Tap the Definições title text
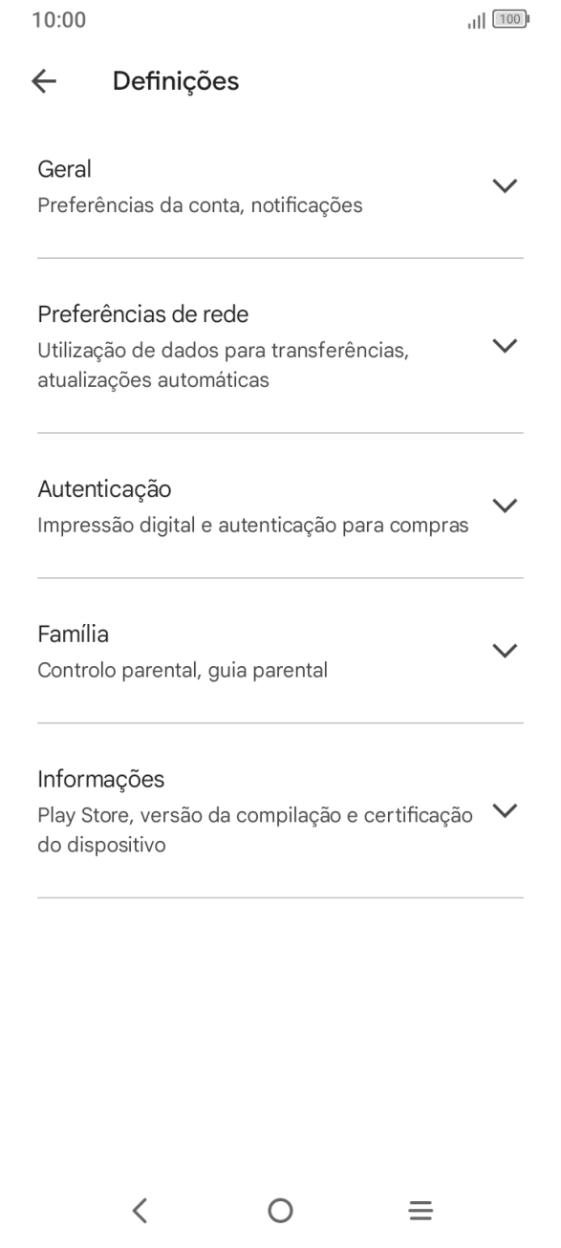 [x=175, y=80]
